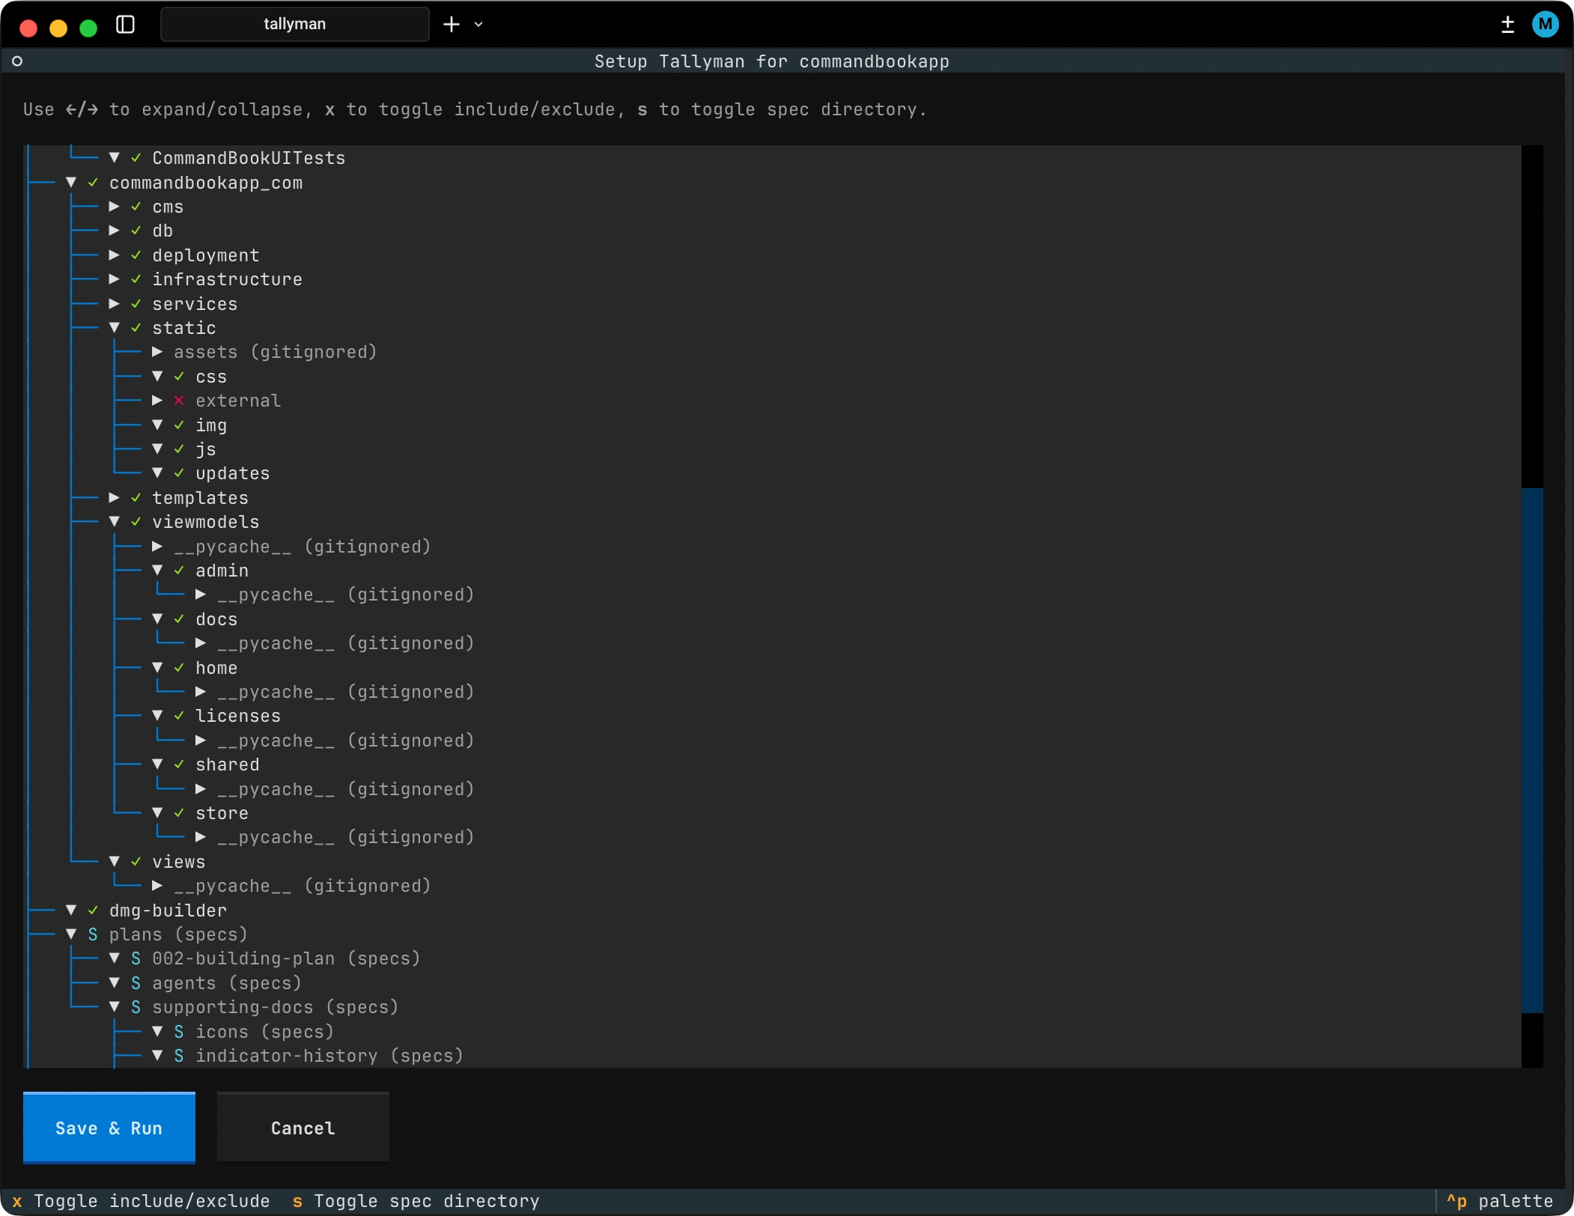1574x1216 pixels.
Task: Click the checkmark icon beside cms
Action: click(x=136, y=207)
